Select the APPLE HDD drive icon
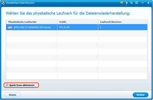153x100 pixels. tap(10, 28)
